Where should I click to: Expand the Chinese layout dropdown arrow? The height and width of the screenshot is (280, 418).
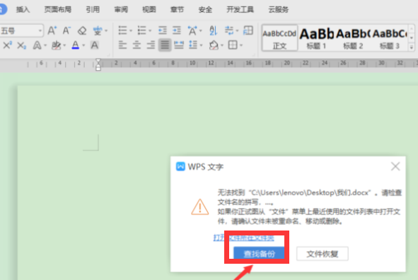201,31
